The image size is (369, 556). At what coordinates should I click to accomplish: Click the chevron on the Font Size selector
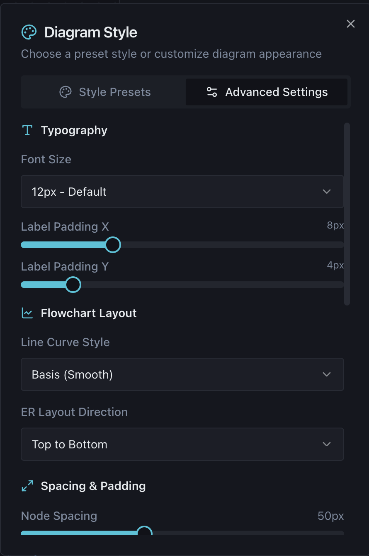coord(327,192)
